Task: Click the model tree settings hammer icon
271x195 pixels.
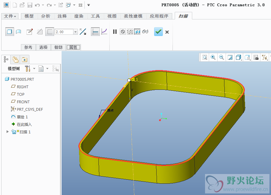Action: [28, 69]
